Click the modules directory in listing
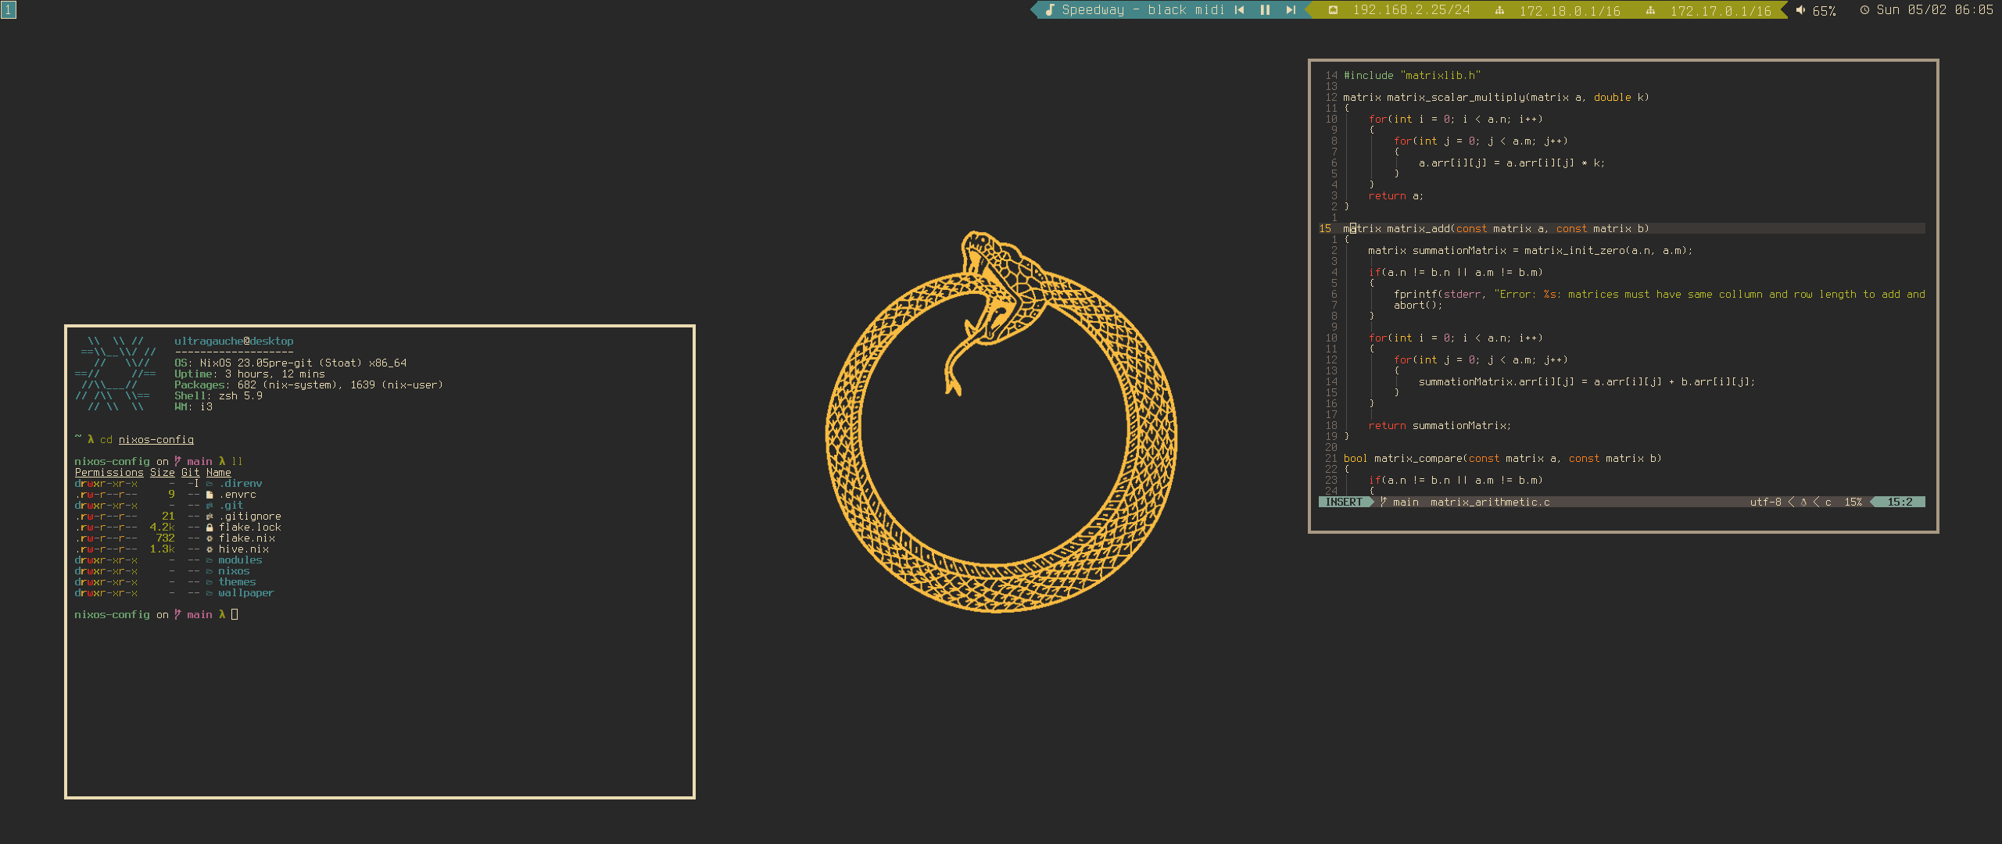 coord(240,560)
